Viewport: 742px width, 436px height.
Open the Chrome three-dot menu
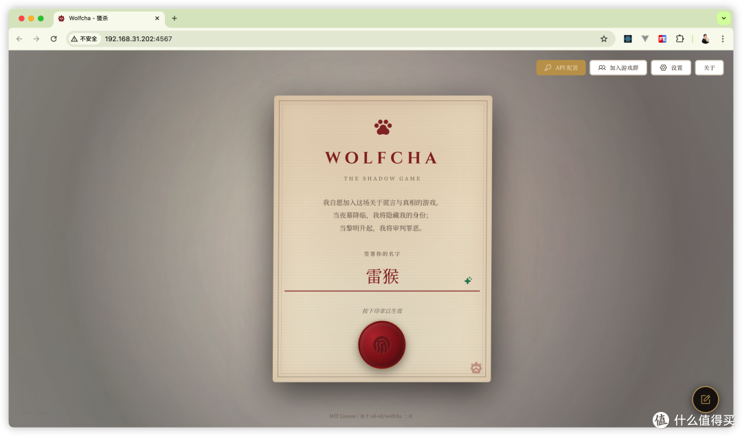[723, 39]
